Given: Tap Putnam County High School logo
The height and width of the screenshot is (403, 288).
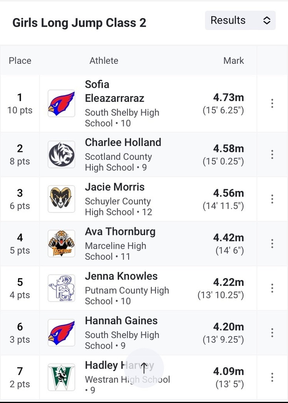Looking at the screenshot, I should click(x=61, y=288).
